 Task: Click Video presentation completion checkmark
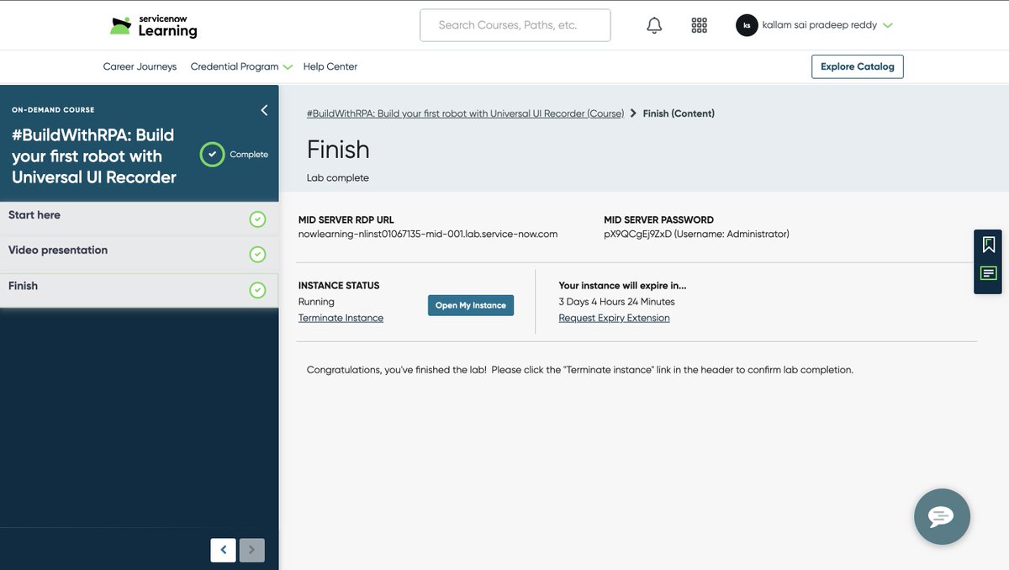[x=258, y=255]
